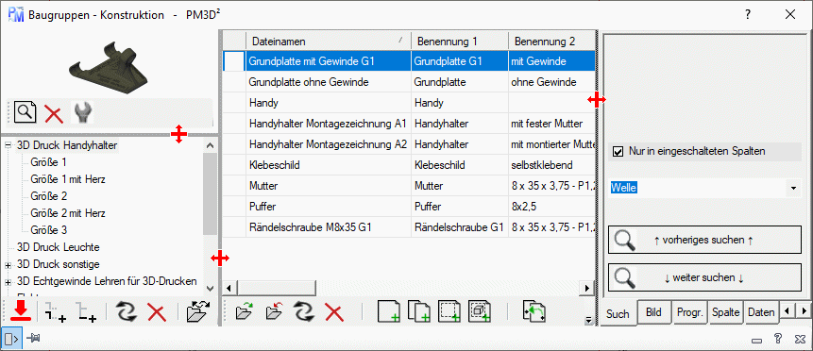The width and height of the screenshot is (813, 351).
Task: Click the red download arrow icon
Action: click(x=22, y=311)
